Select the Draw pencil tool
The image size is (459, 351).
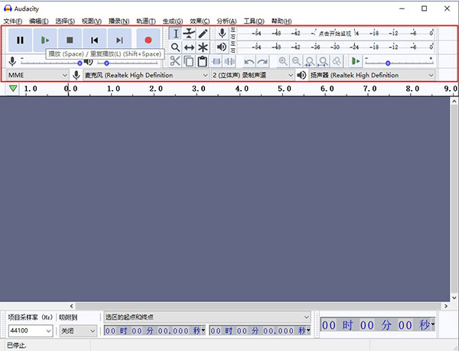(203, 33)
